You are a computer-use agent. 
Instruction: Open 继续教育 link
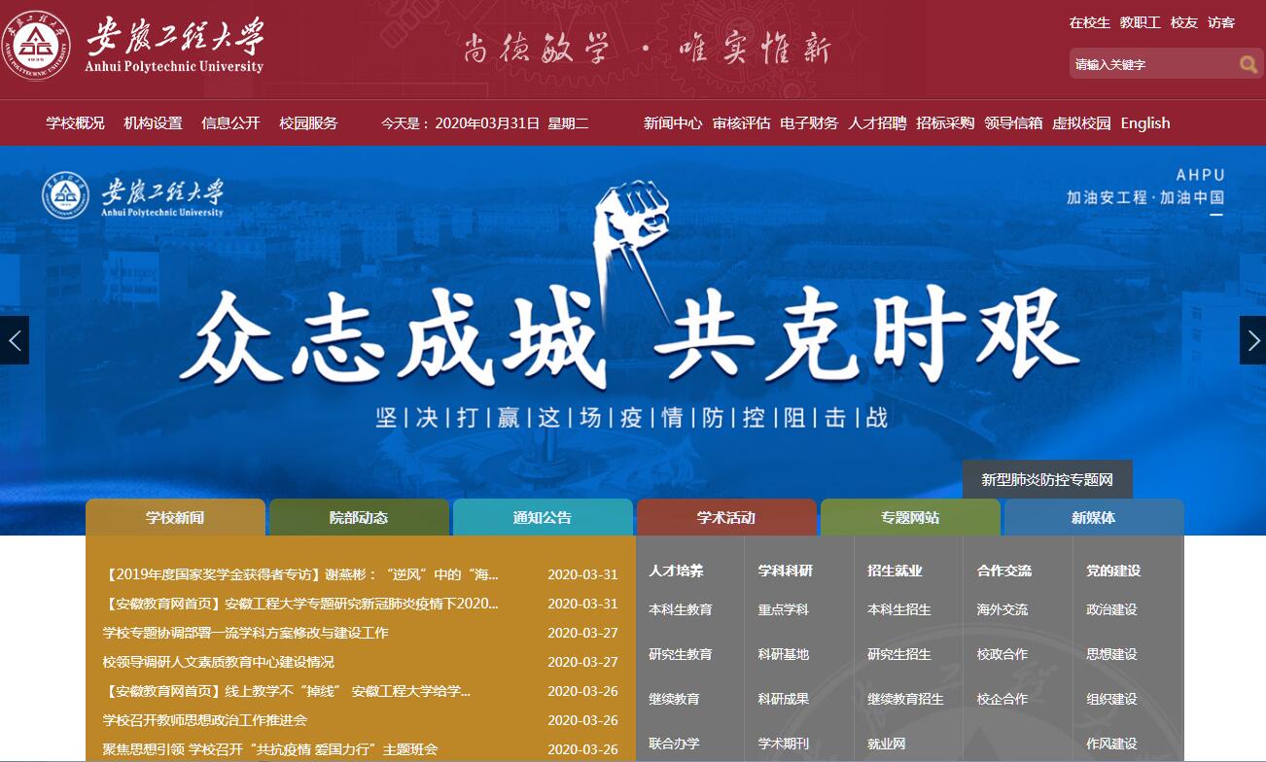(x=674, y=699)
